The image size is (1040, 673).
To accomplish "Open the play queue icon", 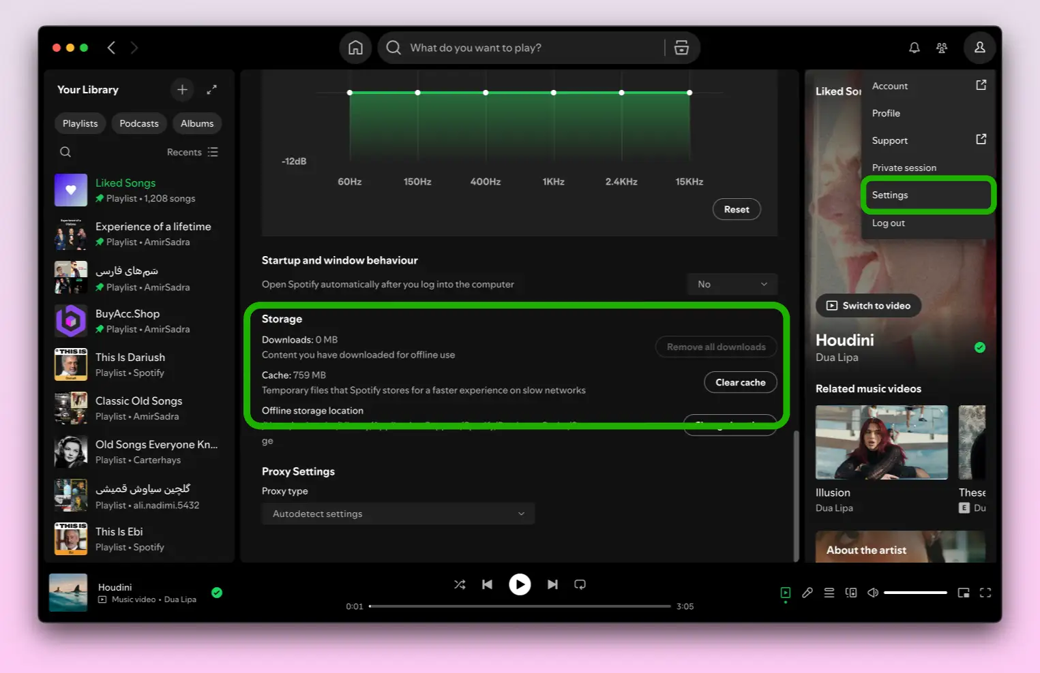I will click(829, 593).
